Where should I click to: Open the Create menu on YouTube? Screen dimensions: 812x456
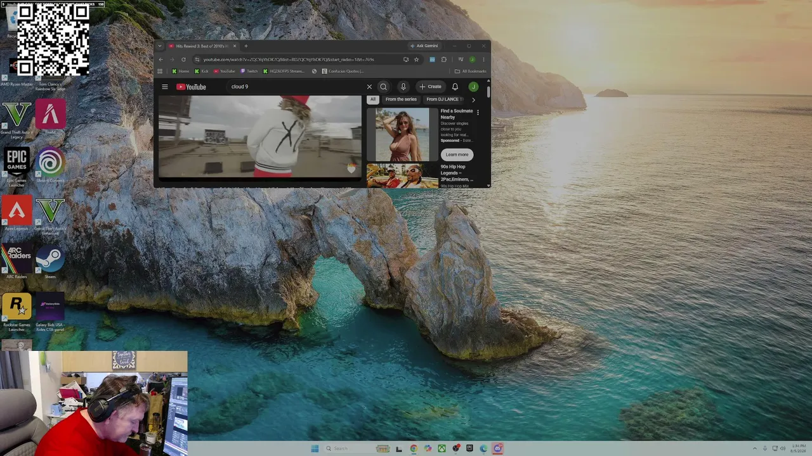(430, 87)
